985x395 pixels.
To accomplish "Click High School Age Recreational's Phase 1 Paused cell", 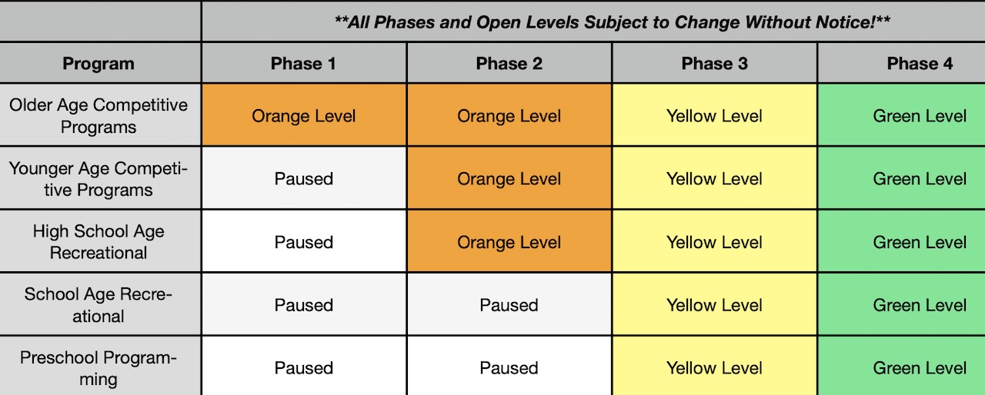I will pos(303,242).
